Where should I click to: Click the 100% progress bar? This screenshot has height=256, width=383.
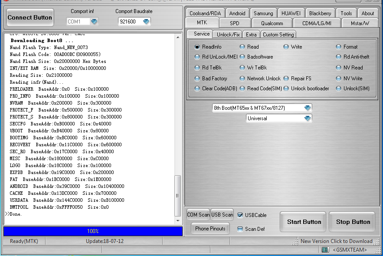pyautogui.click(x=93, y=231)
